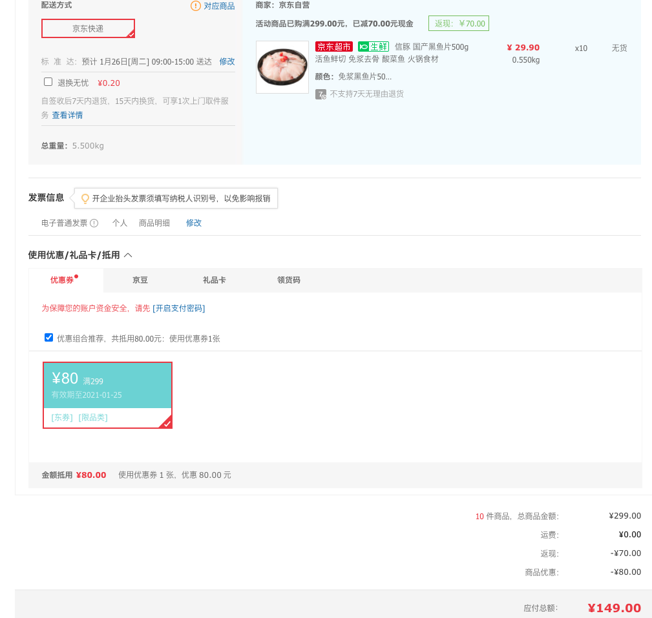This screenshot has width=652, height=618.
Task: Click the 应付总额 ¥149.00 total
Action: pyautogui.click(x=614, y=608)
